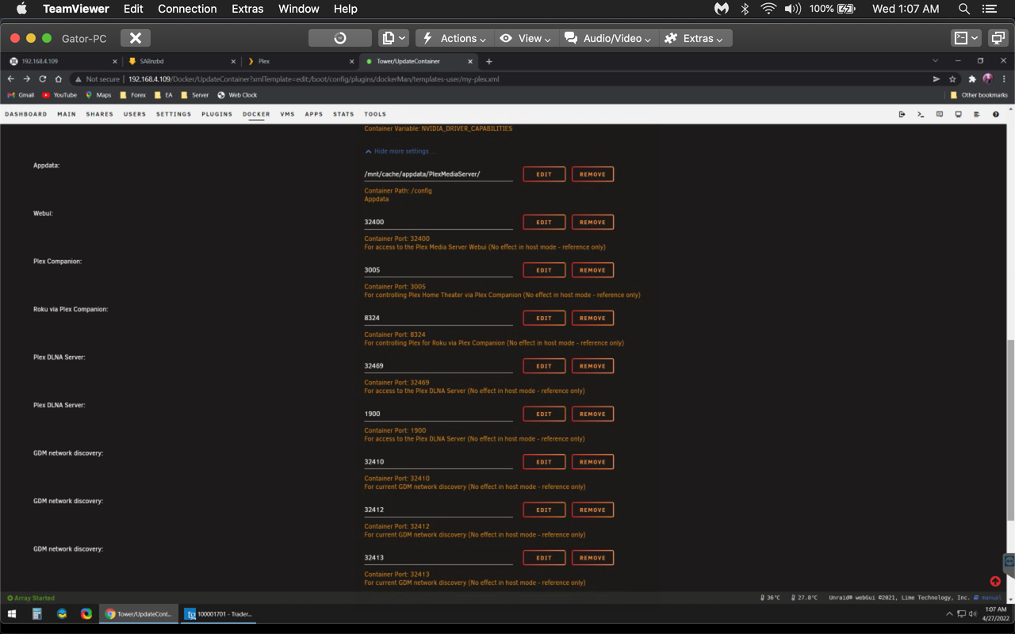Image resolution: width=1015 pixels, height=634 pixels.
Task: Switch to the SETTINGS tab in unRAID
Action: coord(173,113)
